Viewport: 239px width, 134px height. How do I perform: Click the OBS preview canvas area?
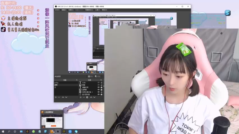coord(86,43)
